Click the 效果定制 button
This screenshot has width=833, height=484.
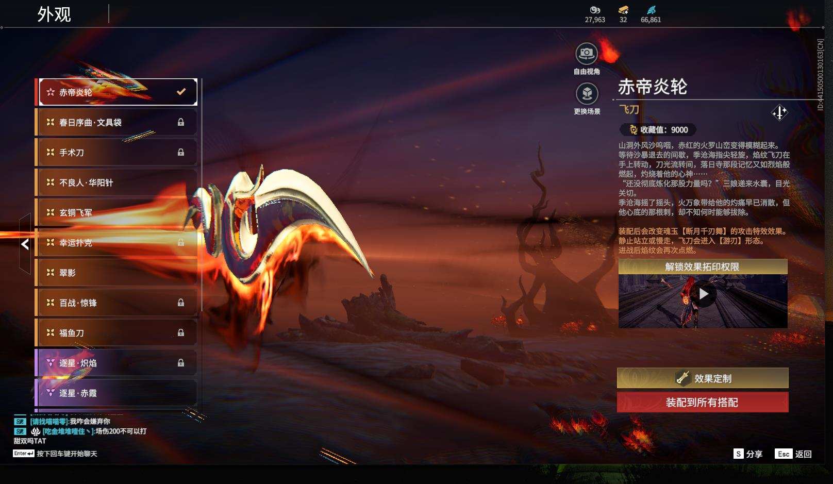[x=703, y=378]
